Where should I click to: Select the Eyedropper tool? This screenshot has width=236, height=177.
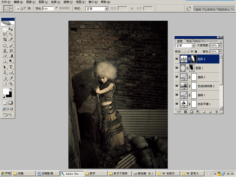pos(11,78)
